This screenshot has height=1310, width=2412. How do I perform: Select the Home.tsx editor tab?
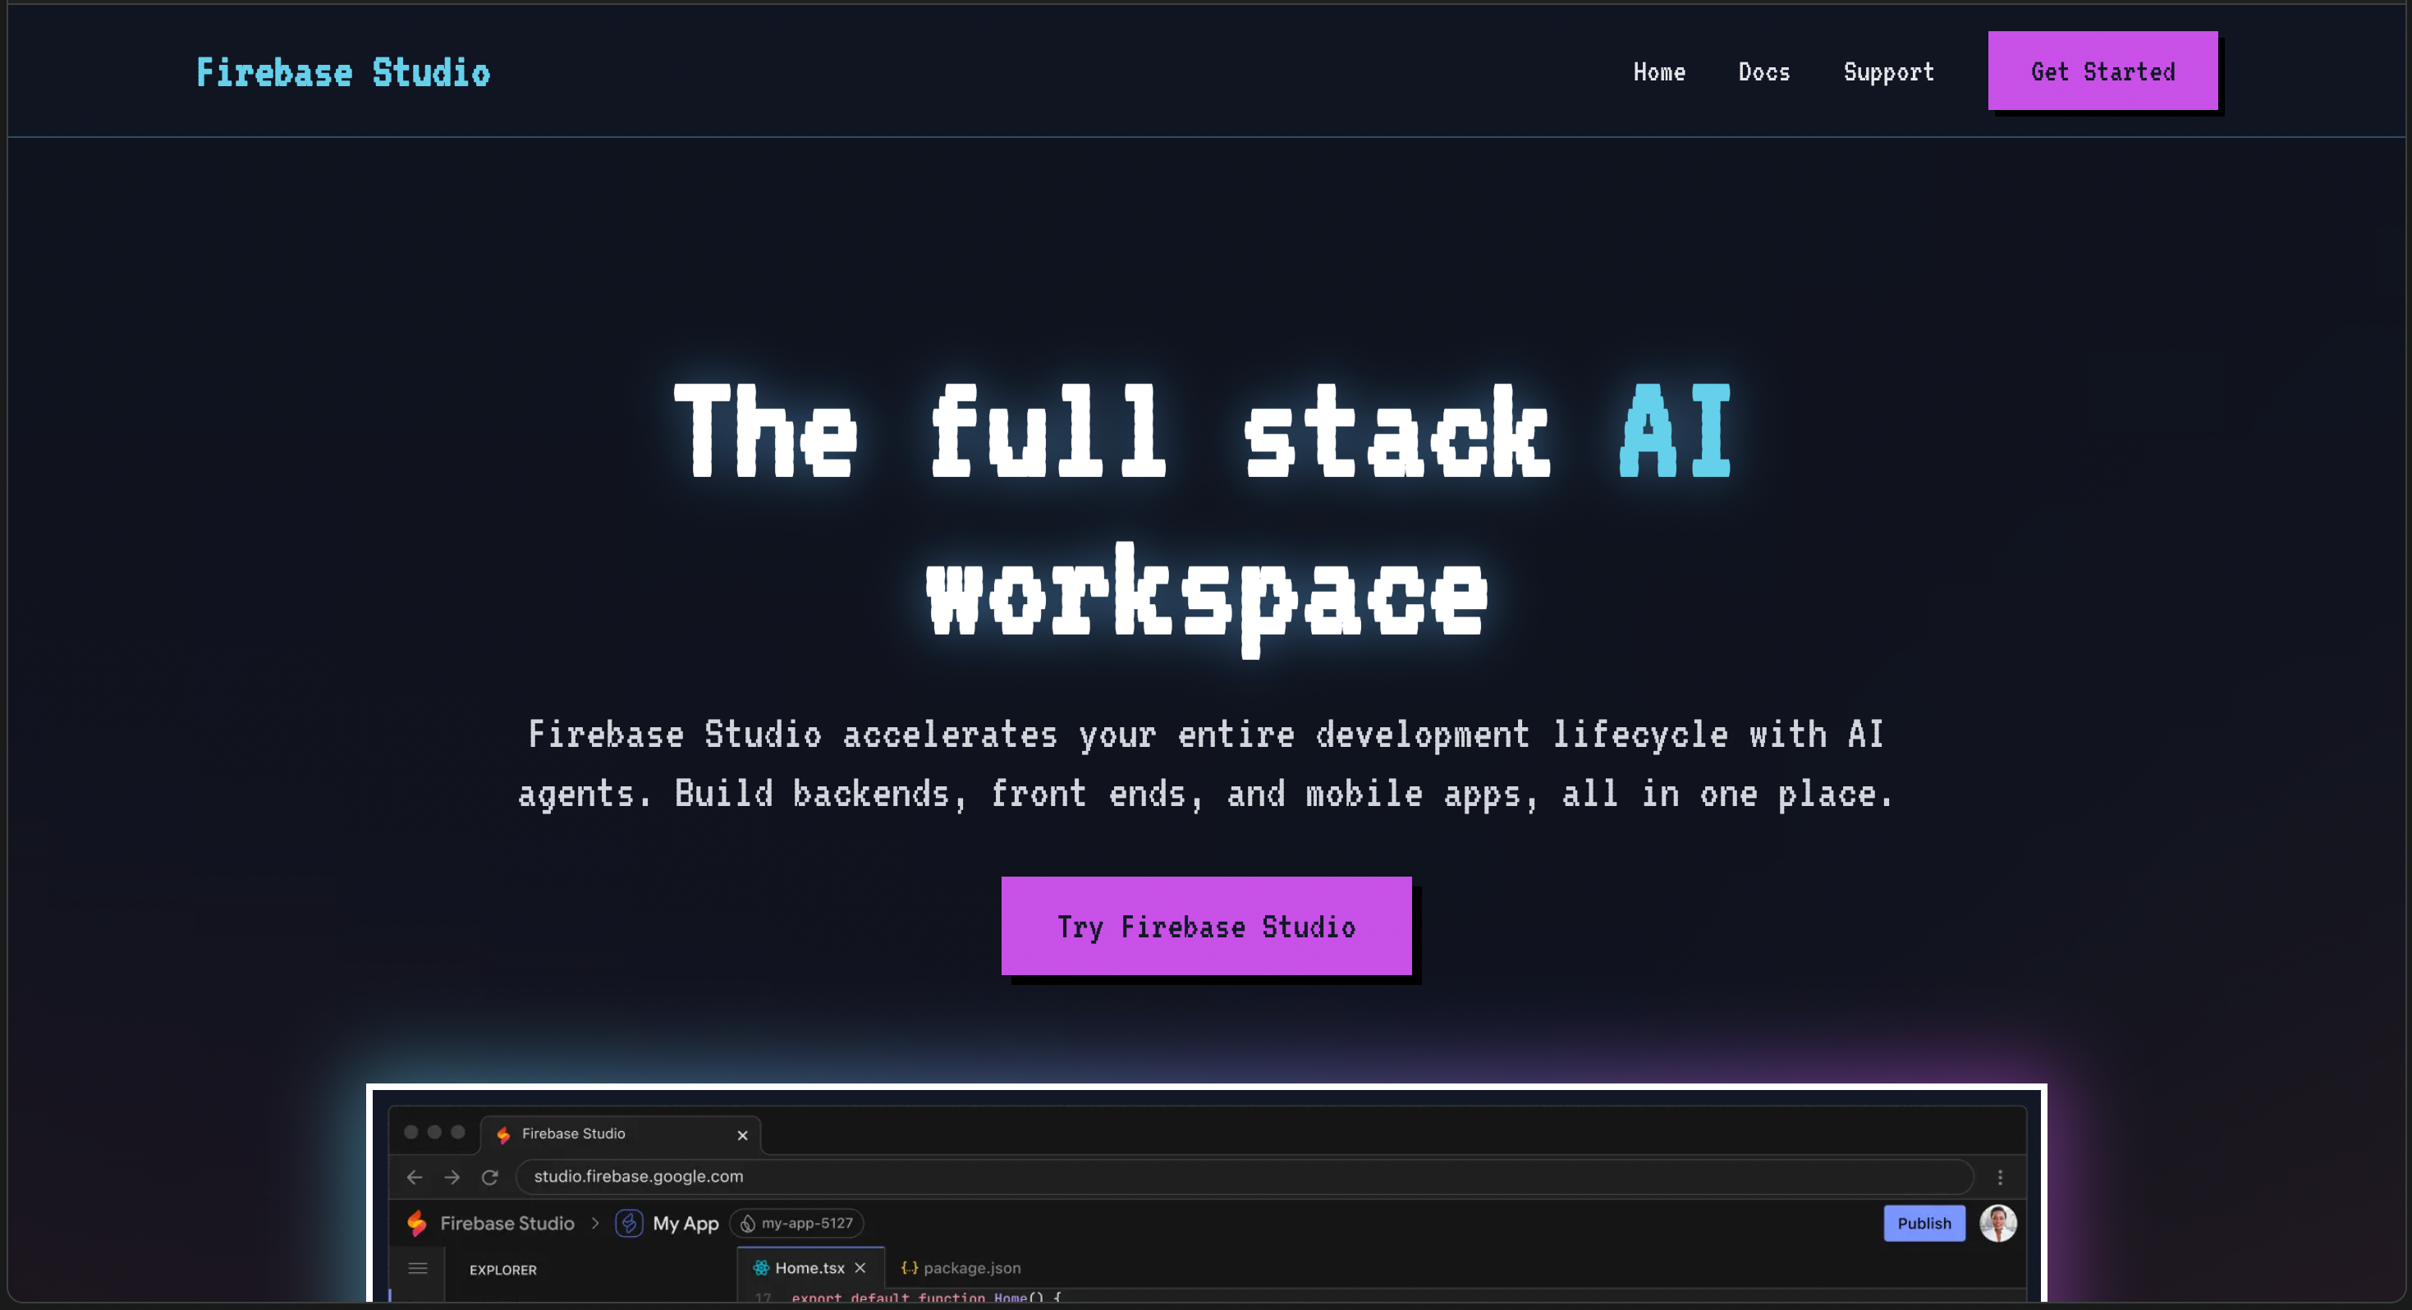click(800, 1268)
